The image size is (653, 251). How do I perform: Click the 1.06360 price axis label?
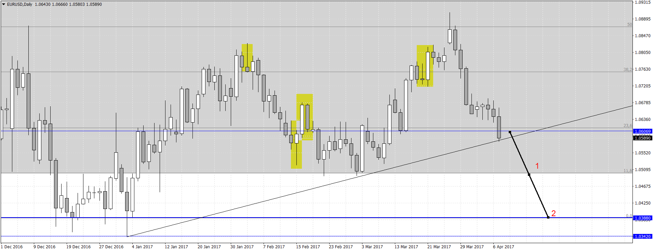pos(643,120)
